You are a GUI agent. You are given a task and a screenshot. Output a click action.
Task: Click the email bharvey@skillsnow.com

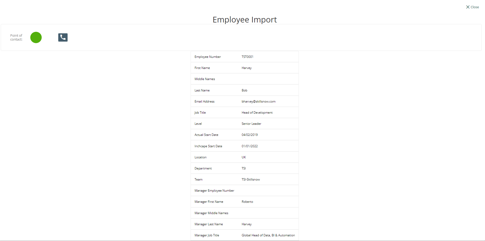[x=258, y=102]
